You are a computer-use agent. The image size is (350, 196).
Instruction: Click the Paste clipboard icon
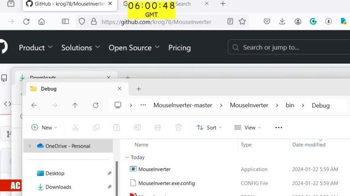116,127
